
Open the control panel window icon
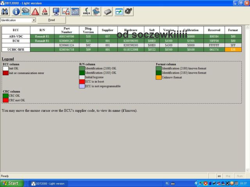click(75, 12)
